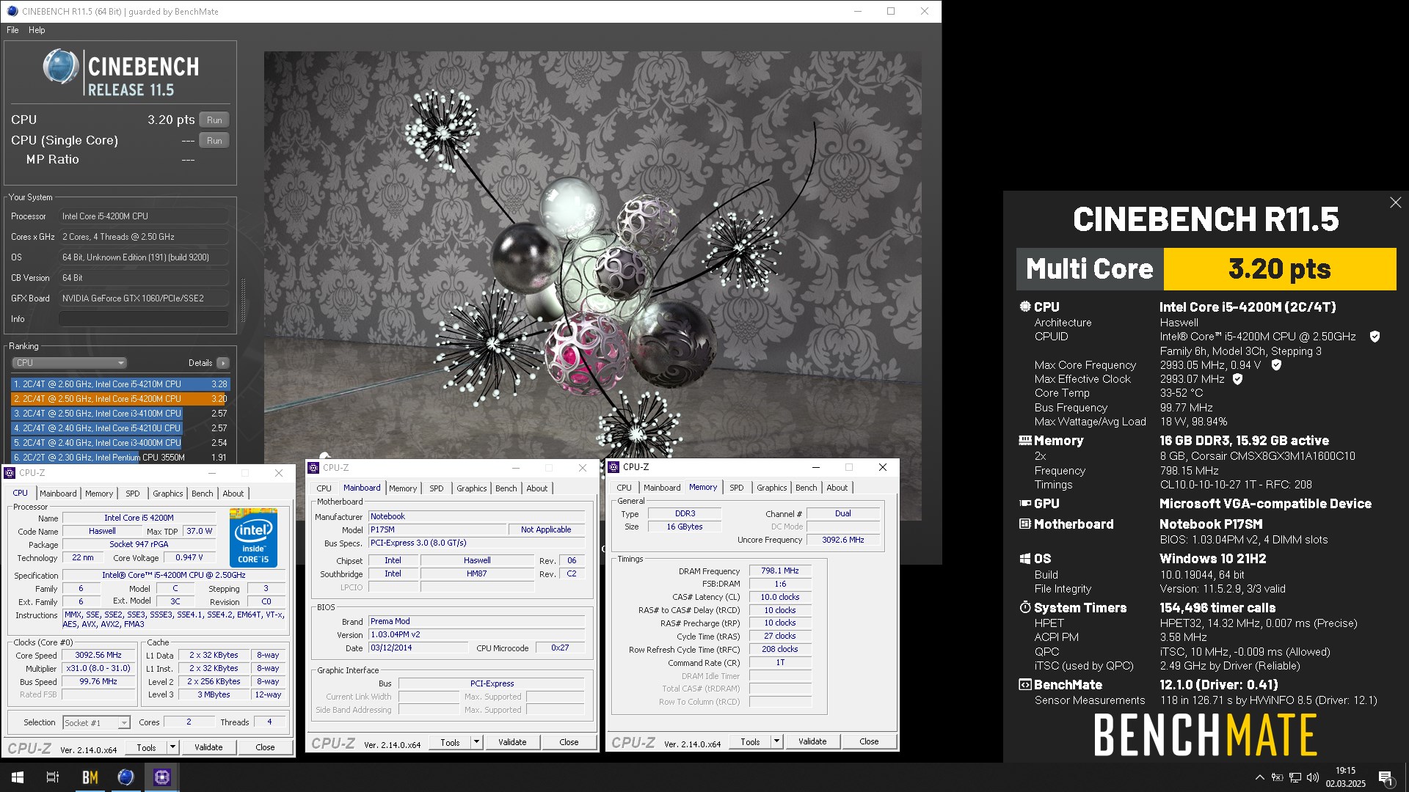Click Validate in the CPU-Z Memory window
Viewport: 1409px width, 792px height.
[812, 741]
